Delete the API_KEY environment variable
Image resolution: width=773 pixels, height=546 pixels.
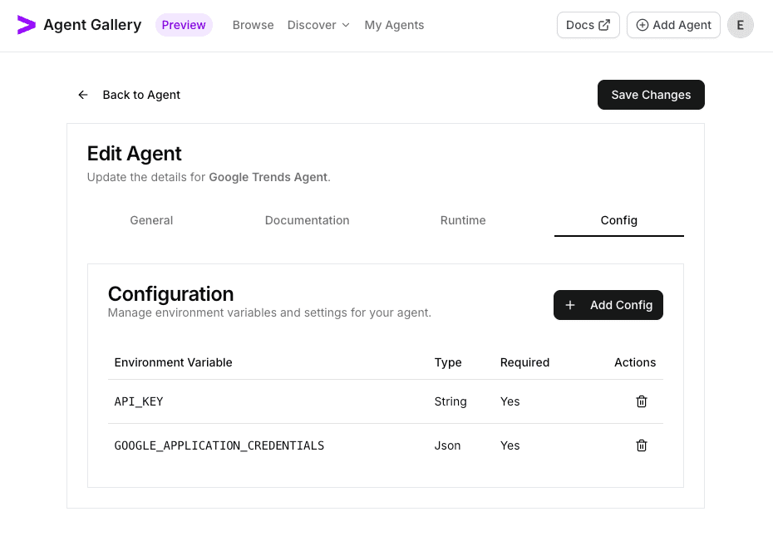point(641,401)
